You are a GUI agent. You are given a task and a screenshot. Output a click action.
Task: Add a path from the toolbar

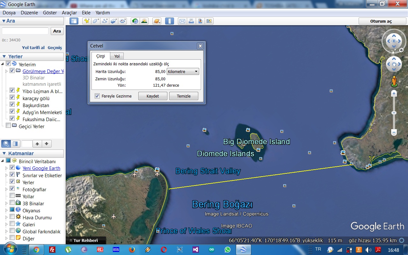(x=105, y=21)
